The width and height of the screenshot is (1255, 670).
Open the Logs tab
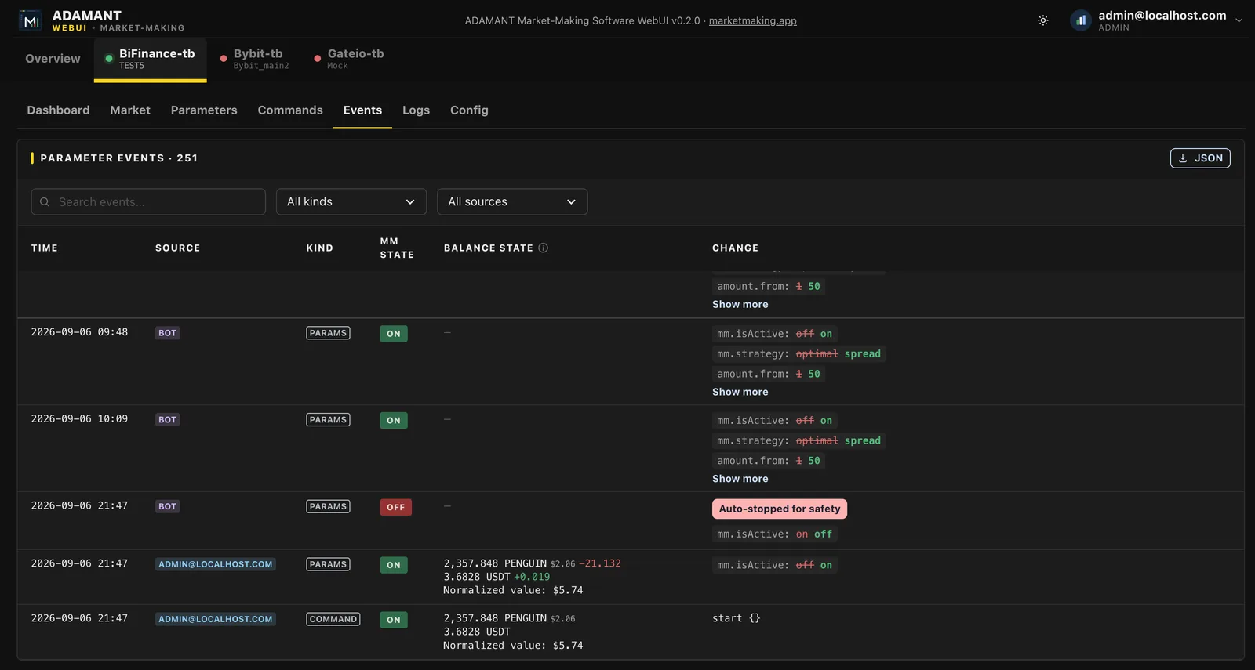click(416, 110)
